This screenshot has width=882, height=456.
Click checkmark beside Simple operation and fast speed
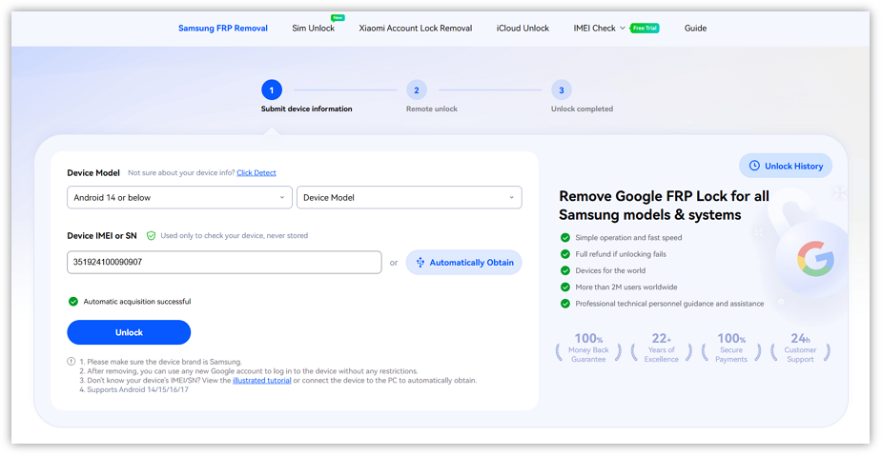coord(565,238)
